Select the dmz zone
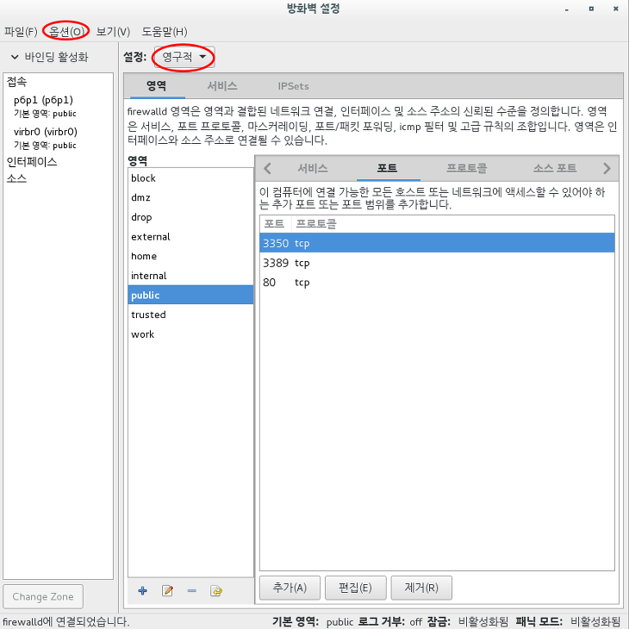Screen dimensions: 629x629 pos(190,197)
